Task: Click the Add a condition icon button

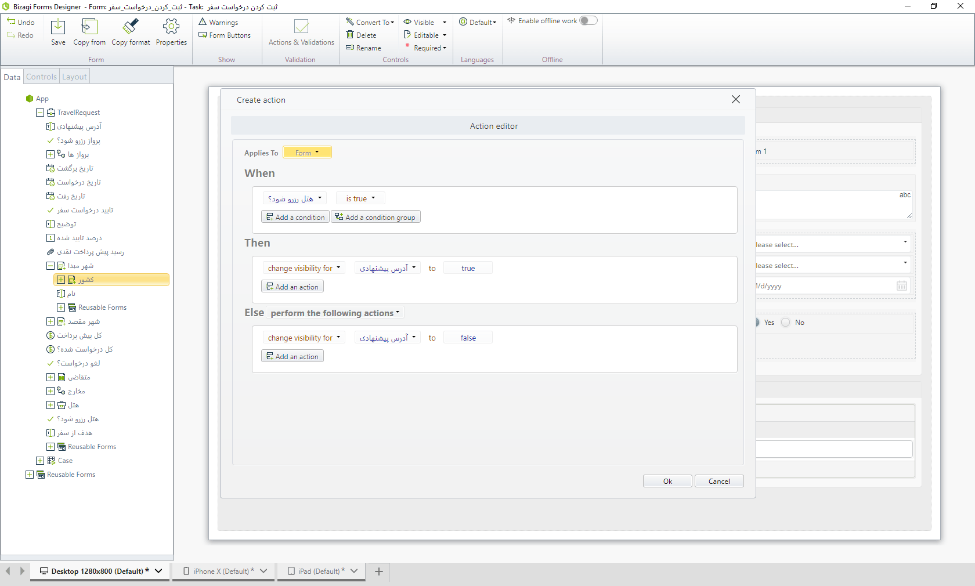Action: (295, 217)
